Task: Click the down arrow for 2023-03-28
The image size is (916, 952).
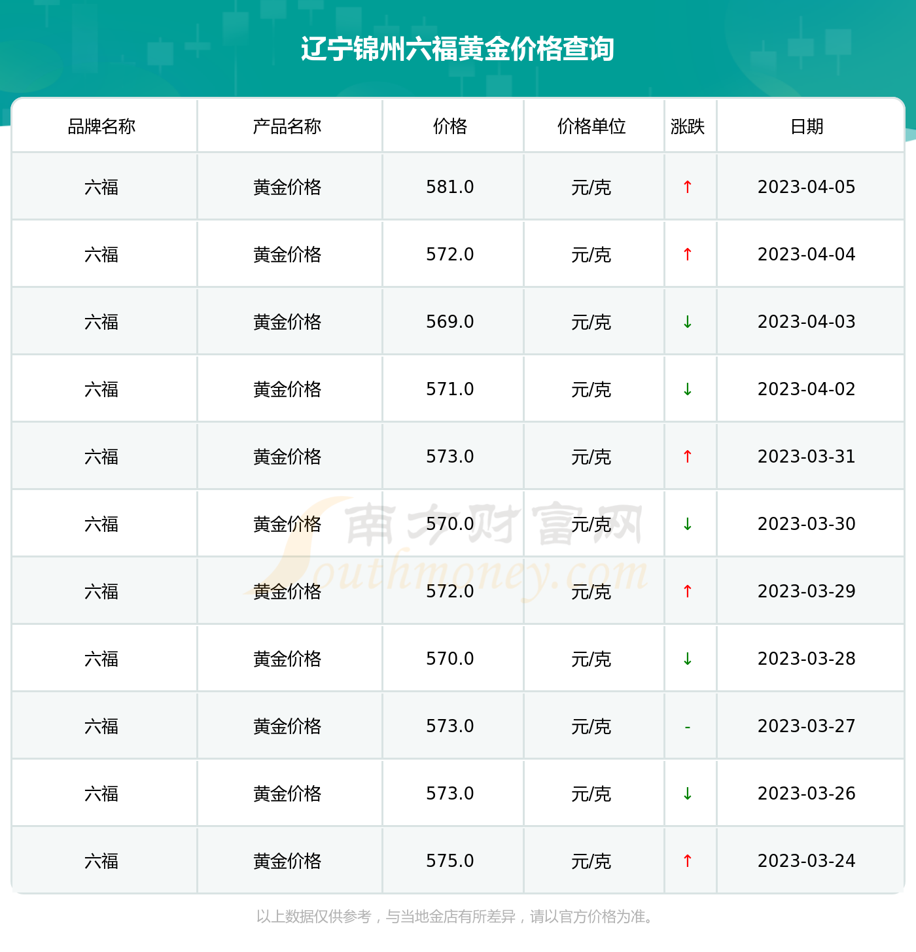Action: coord(688,659)
